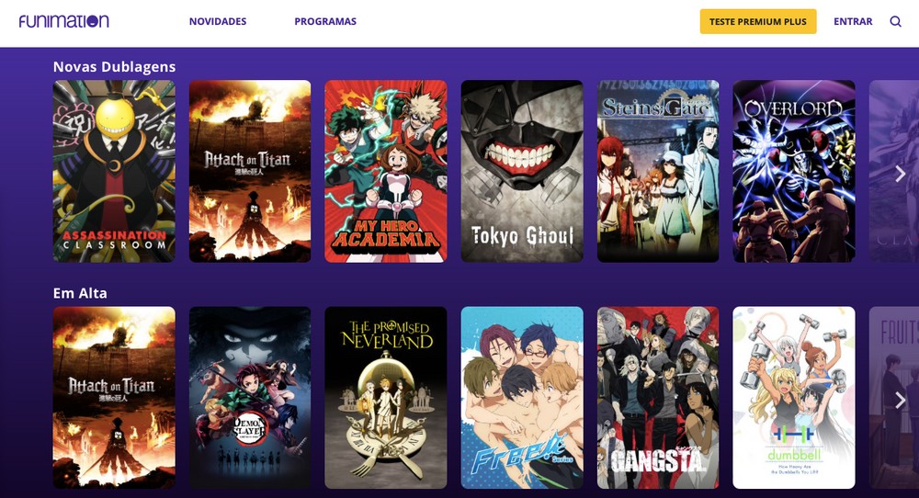
Task: Click the Entrar link
Action: coord(853,22)
